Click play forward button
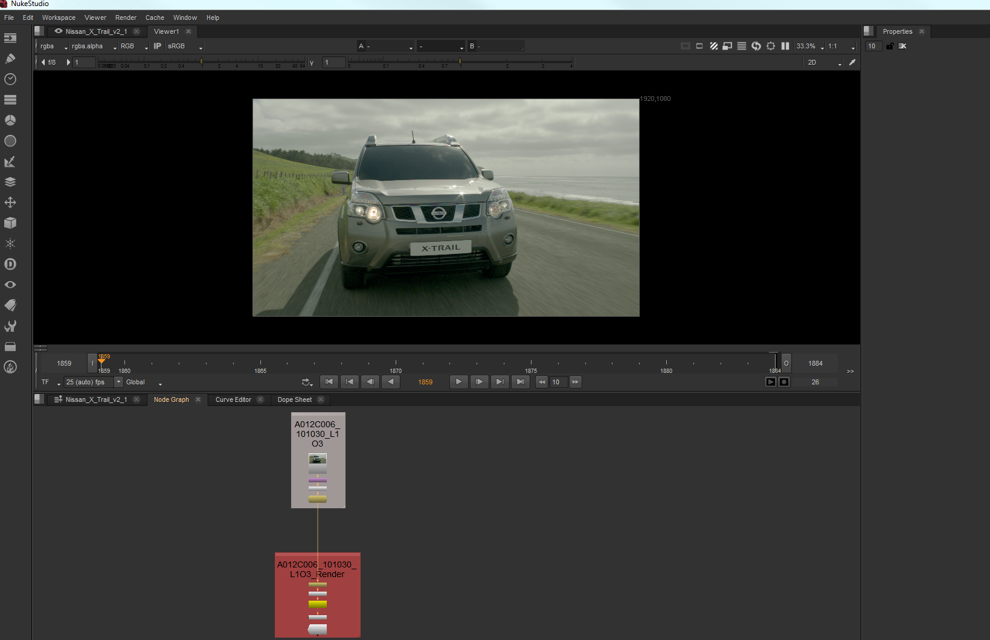Image resolution: width=990 pixels, height=640 pixels. coord(458,382)
